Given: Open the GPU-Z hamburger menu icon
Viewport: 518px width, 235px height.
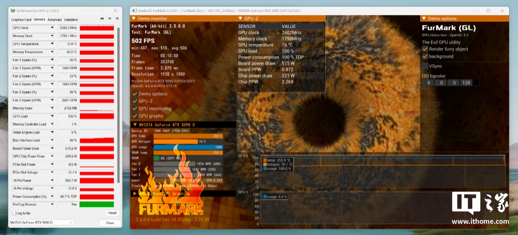Looking at the screenshot, I should [117, 19].
